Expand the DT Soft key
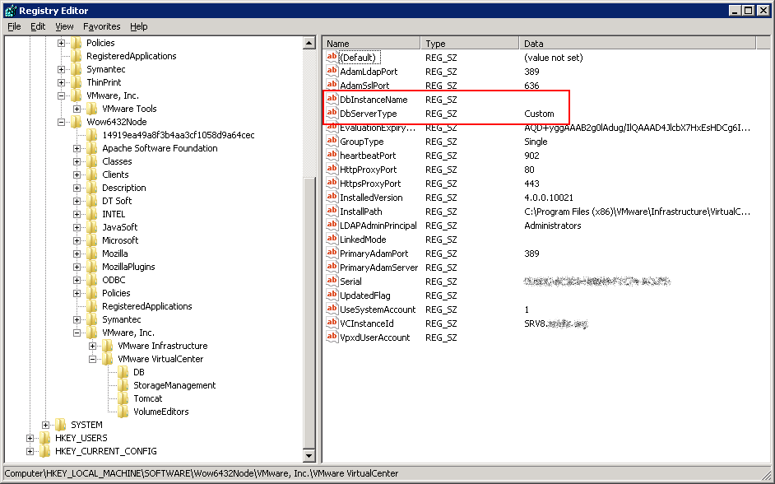775x484 pixels. point(77,201)
